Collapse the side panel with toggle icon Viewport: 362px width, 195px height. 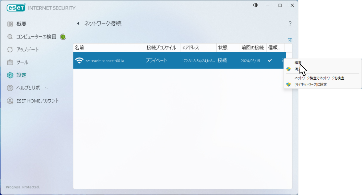coord(290,40)
